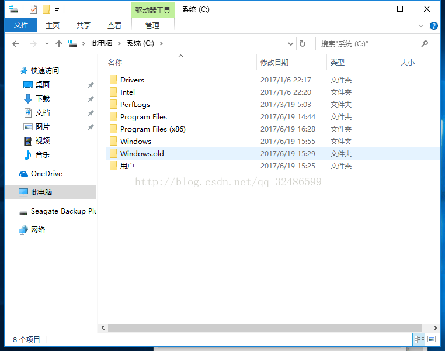Open the 管理 ribbon tab

click(152, 25)
